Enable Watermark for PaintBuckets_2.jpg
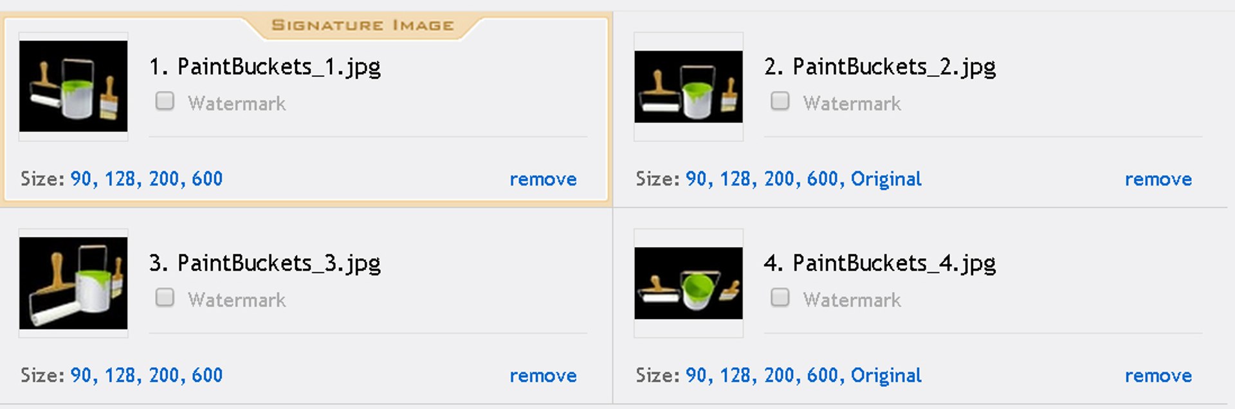The image size is (1235, 409). pos(780,101)
